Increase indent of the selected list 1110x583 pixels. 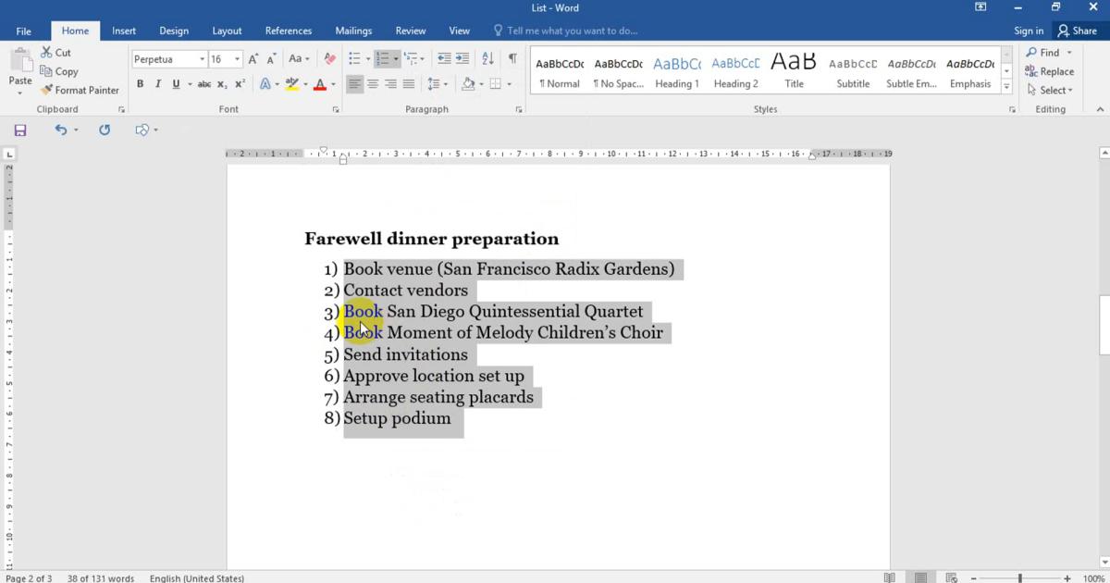[x=462, y=58]
